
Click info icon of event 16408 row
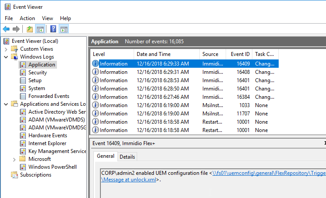95,72
